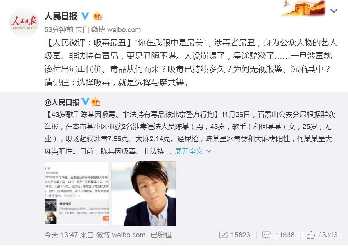This screenshot has width=348, height=246.
Task: Click the crown badge in quoted post
Action: coord(96,102)
